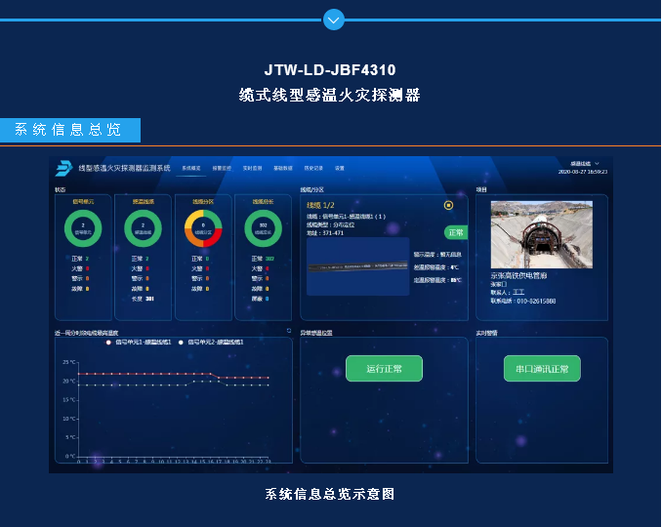Open the 系统概览 navigation tab
This screenshot has width=662, height=527.
coord(190,168)
